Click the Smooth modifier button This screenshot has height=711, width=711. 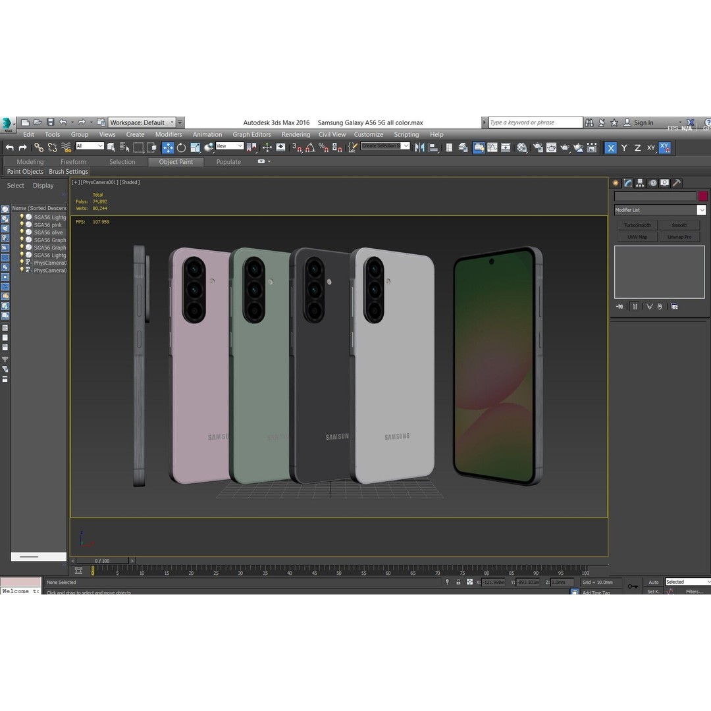coord(679,225)
